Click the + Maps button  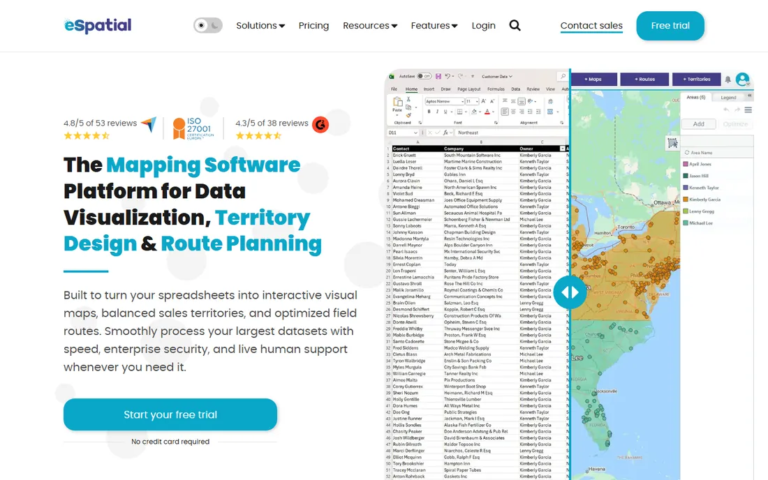tap(593, 79)
